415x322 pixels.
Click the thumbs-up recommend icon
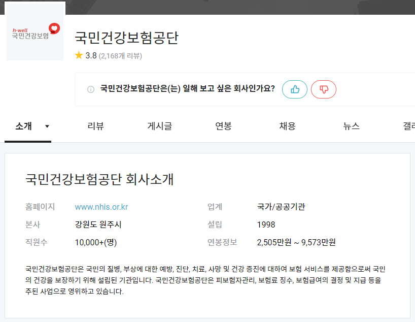click(295, 89)
